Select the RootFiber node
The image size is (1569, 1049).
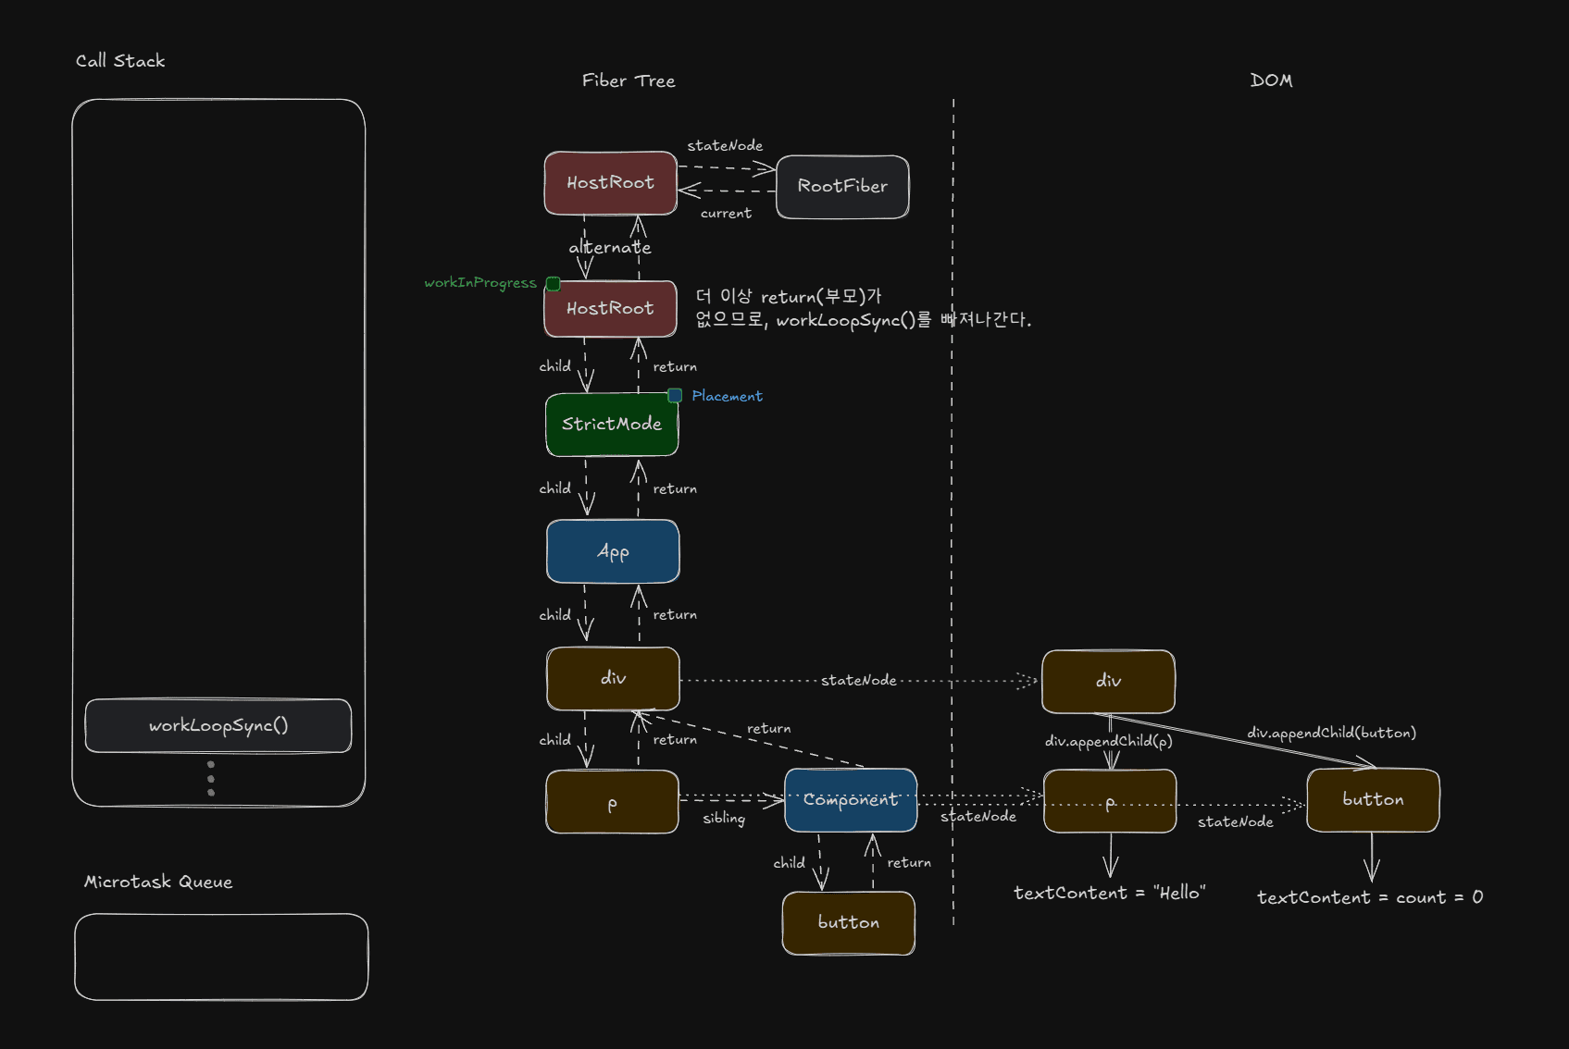(842, 187)
